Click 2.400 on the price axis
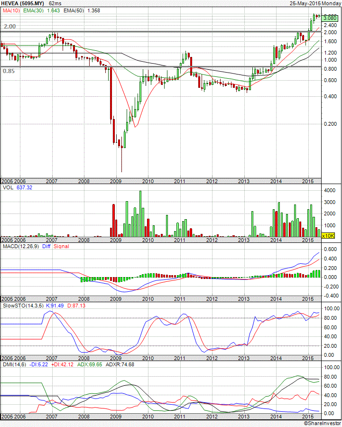This screenshot has width=342, height=427. (x=331, y=25)
